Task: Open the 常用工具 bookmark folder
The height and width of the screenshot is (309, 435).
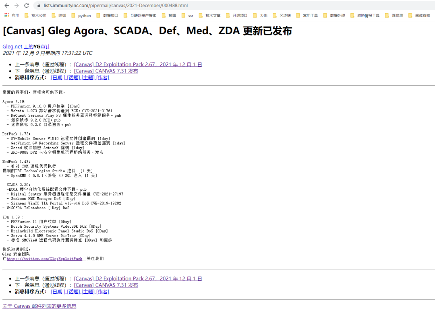Action: (307, 16)
